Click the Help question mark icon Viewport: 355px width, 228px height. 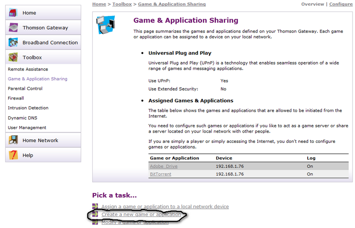[x=13, y=155]
